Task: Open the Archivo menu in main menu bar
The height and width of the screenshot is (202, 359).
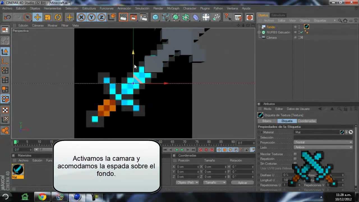Action: pyautogui.click(x=7, y=8)
